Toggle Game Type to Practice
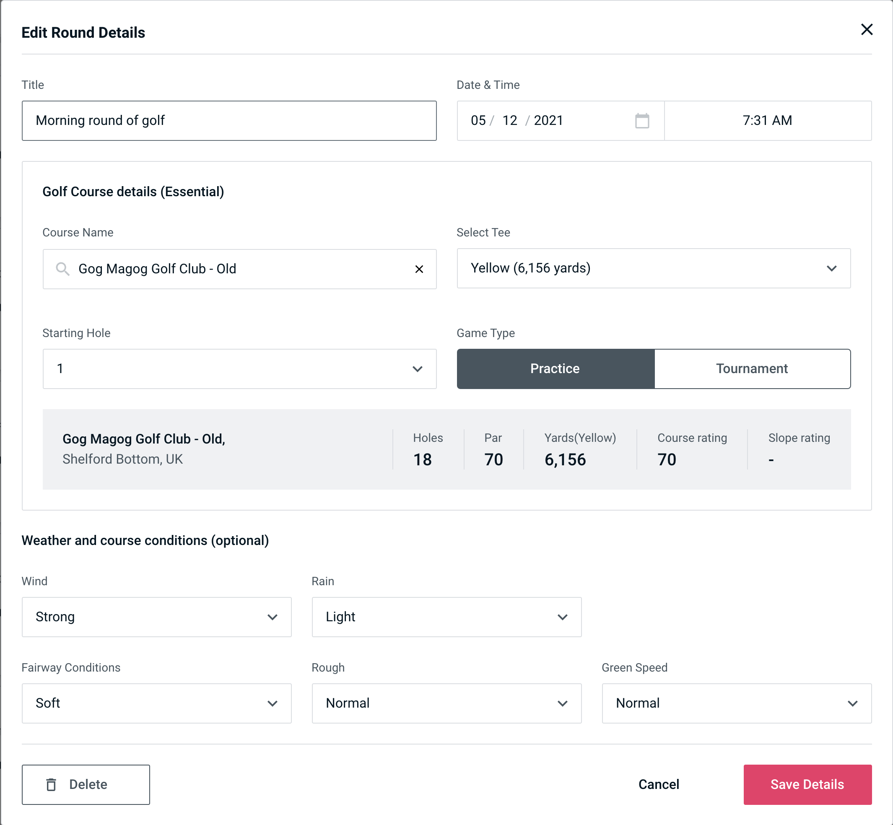The width and height of the screenshot is (893, 825). point(555,368)
